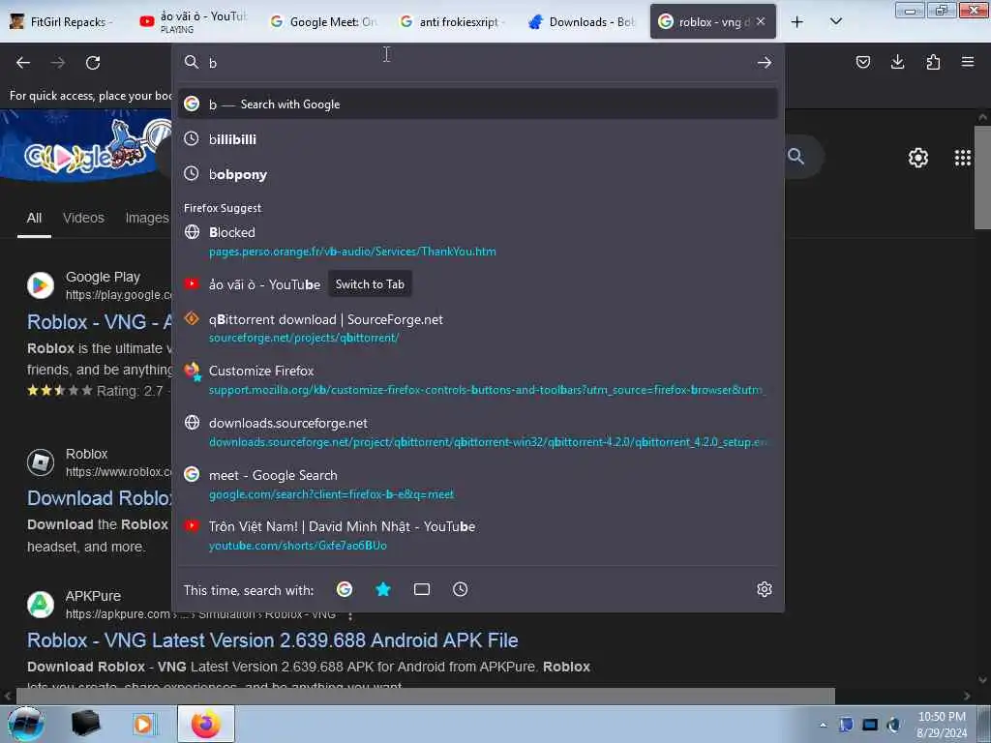Click the Go arrow in the address bar
The image size is (991, 743).
click(765, 63)
